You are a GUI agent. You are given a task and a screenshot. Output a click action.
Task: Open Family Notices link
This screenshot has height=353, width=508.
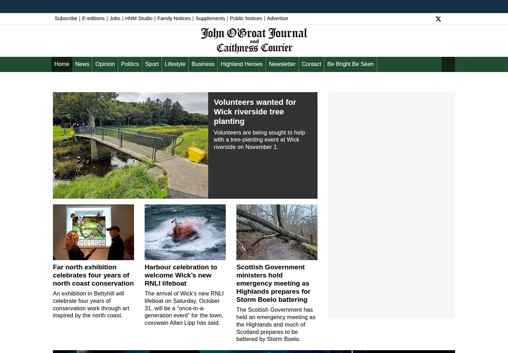174,18
